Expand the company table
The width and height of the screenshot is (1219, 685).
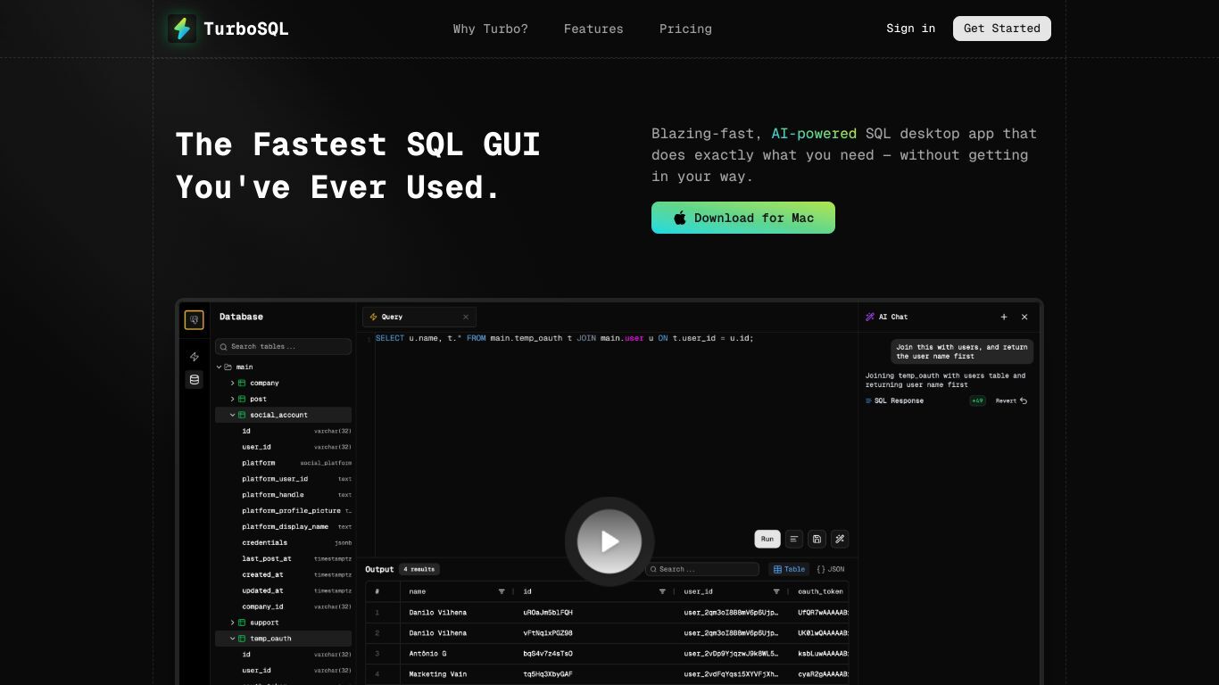(232, 384)
